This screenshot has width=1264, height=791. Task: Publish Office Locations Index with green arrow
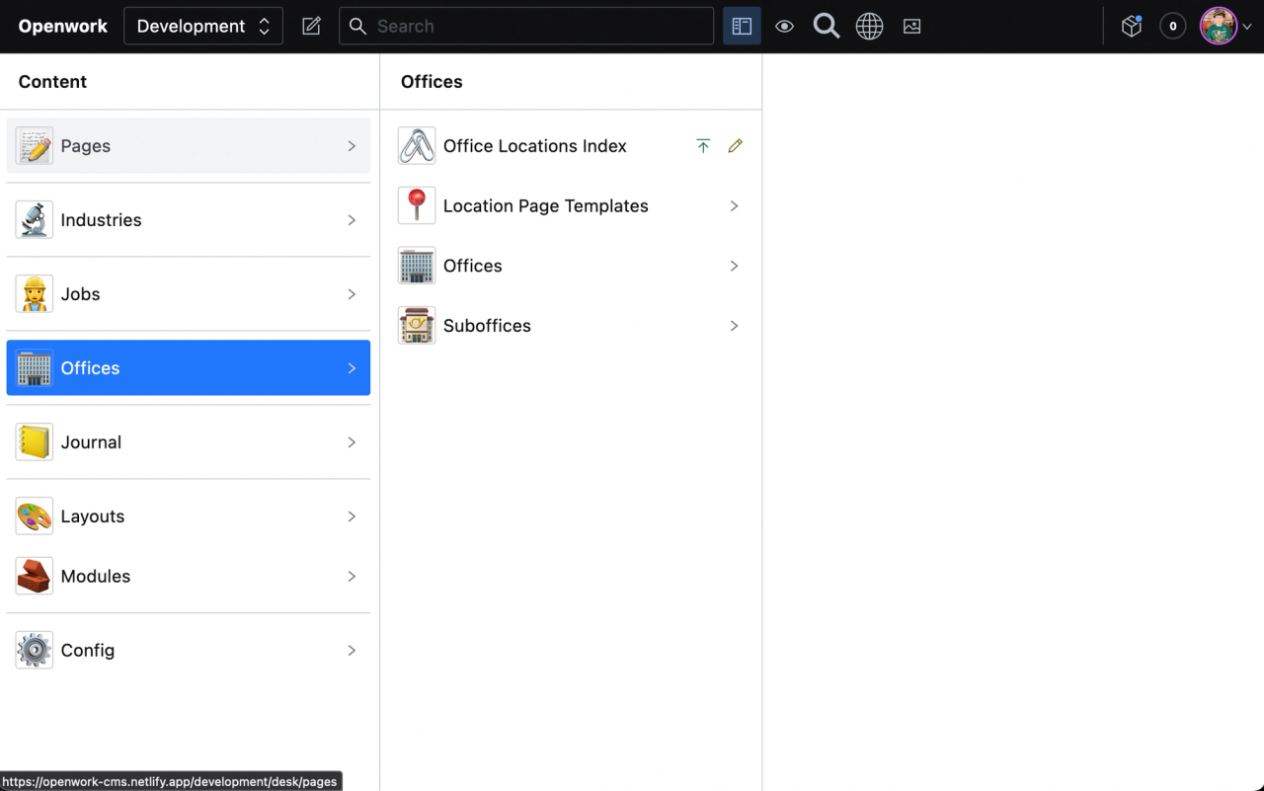703,146
